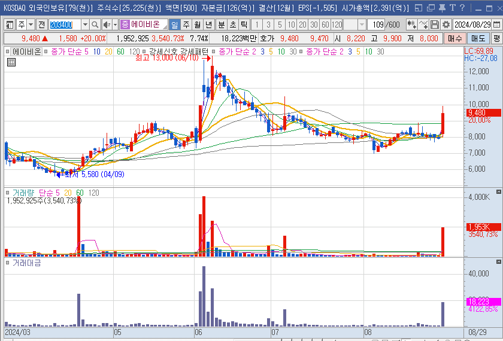Viewport: 503px width, 341px height.
Task: Click the 3,540.73% volume ratio
Action: tap(168, 38)
